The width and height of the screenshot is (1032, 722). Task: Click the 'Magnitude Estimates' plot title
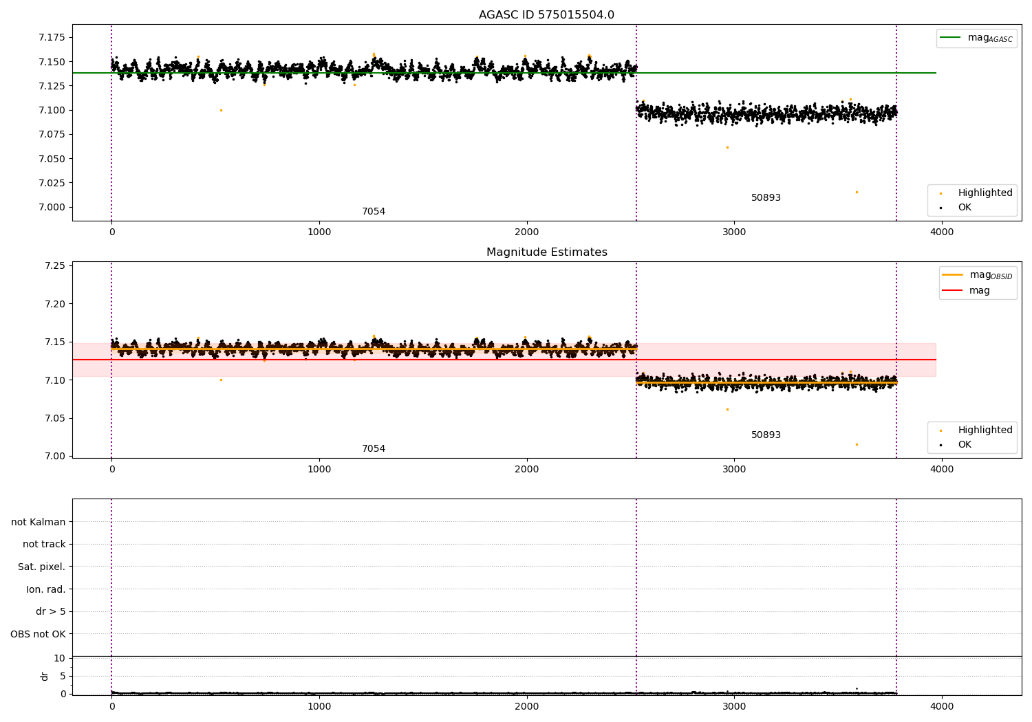[x=546, y=252]
